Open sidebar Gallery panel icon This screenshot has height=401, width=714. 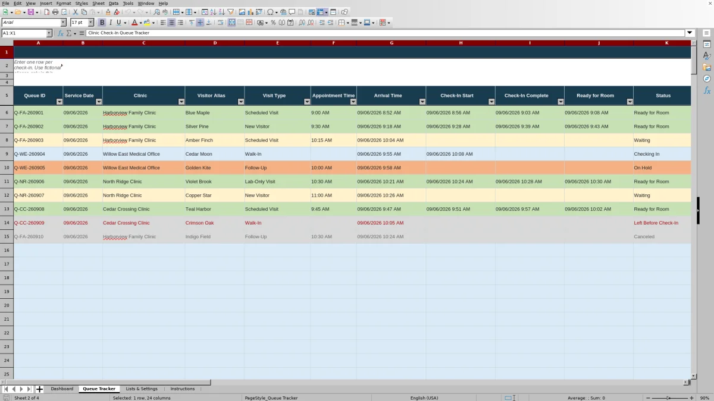pos(707,67)
